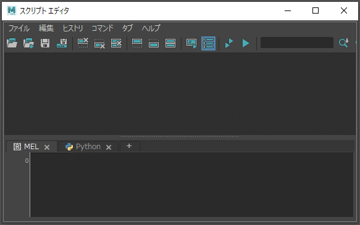Show both history and input panes
Image resolution: width=360 pixels, height=225 pixels.
click(170, 43)
